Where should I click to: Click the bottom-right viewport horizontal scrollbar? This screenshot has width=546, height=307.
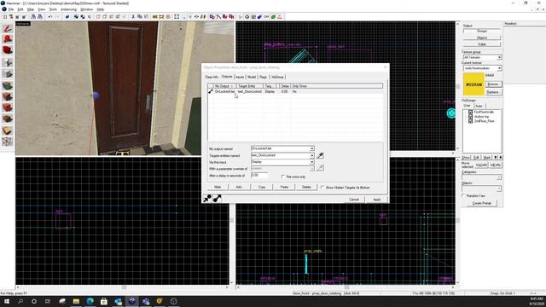tap(346, 287)
